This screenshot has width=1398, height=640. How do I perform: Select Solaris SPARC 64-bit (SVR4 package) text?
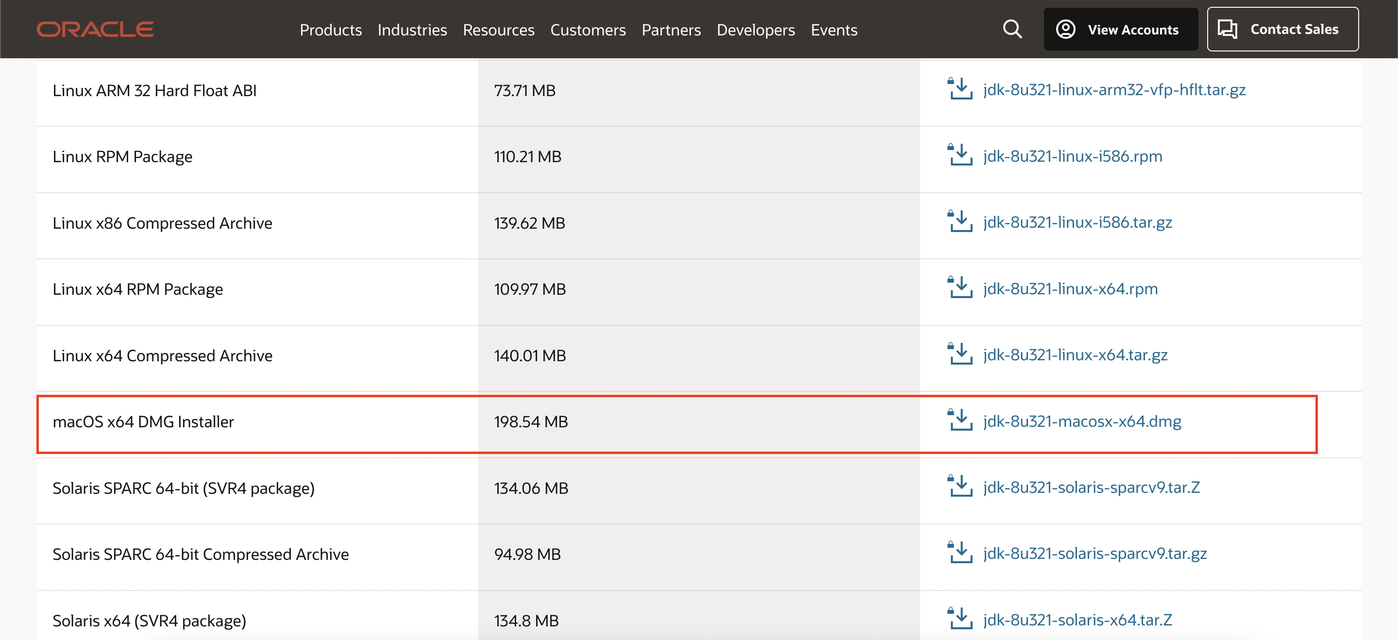(184, 488)
